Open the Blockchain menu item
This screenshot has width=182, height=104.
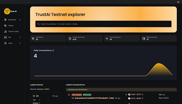pos(12,20)
